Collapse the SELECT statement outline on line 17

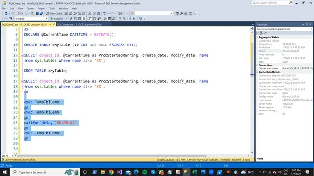tap(22, 81)
